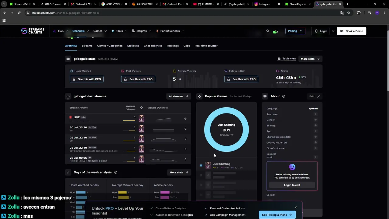Open the 28 Jul, 00:05 stream arrow
Screen dimensions: 389x219
[x=185, y=159]
